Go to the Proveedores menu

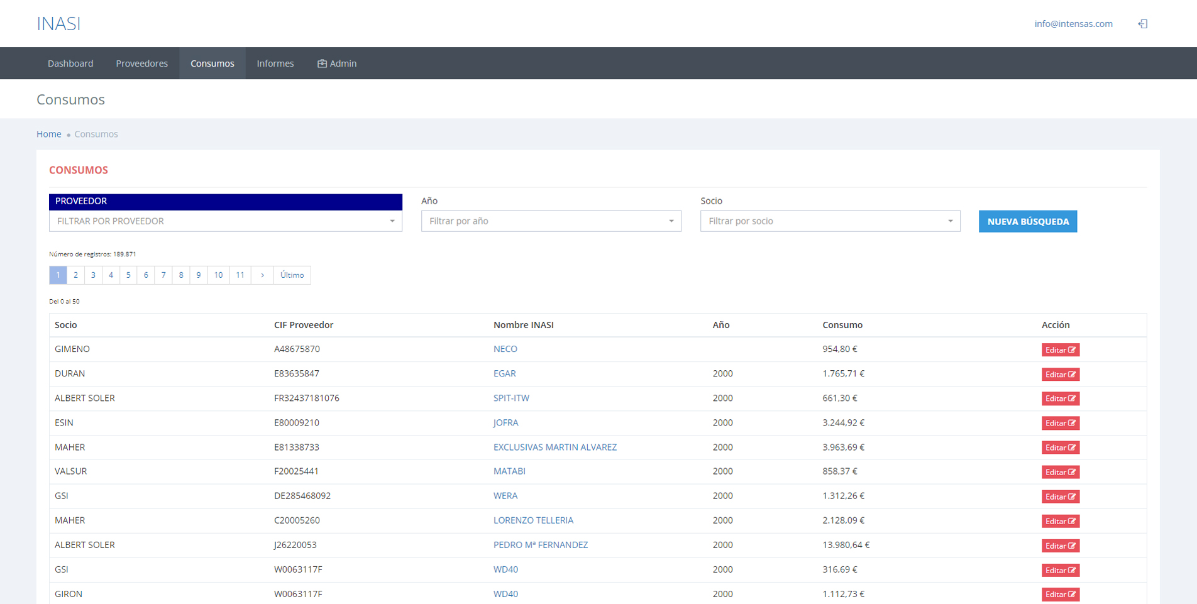coord(141,63)
